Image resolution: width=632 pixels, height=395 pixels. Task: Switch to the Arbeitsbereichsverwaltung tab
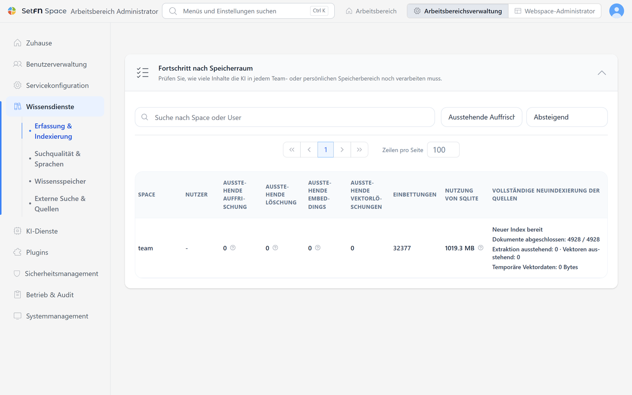coord(458,11)
